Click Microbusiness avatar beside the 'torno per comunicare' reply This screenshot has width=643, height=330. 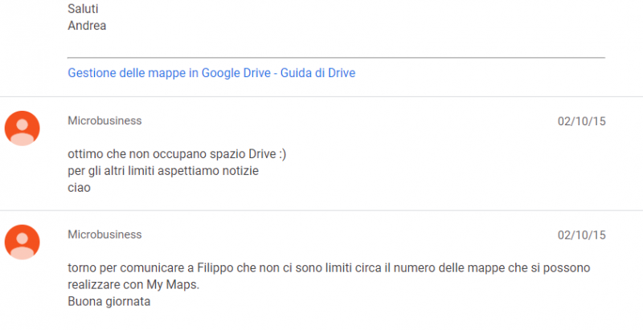tap(22, 242)
